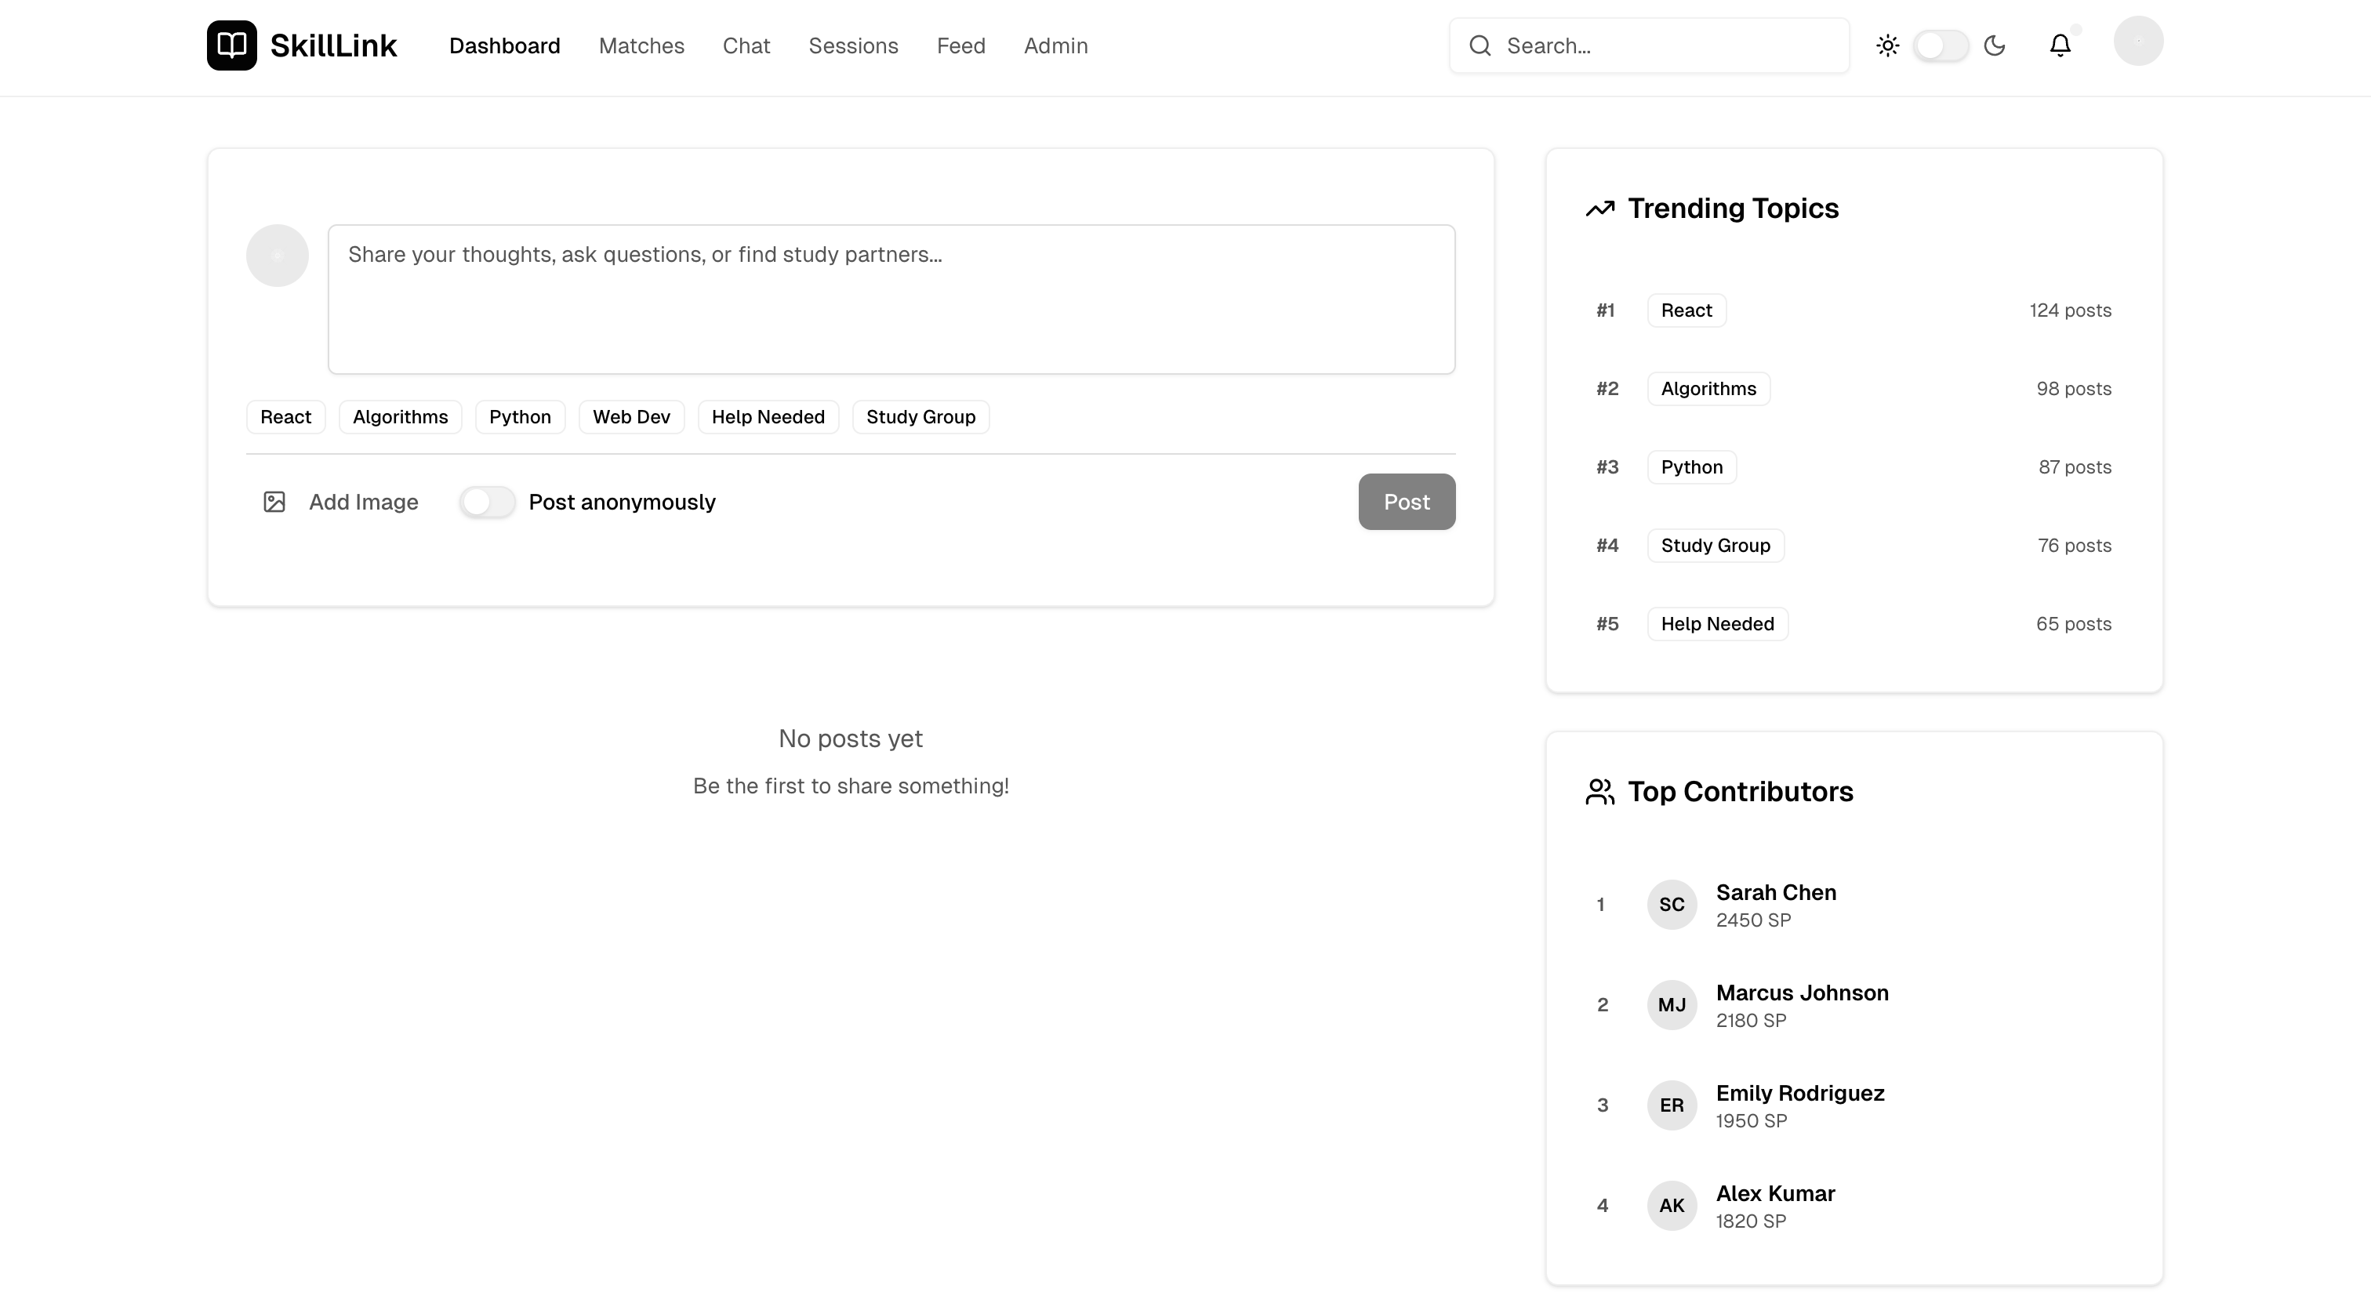Focus the Share your thoughts text area
The height and width of the screenshot is (1292, 2371).
[x=891, y=299]
